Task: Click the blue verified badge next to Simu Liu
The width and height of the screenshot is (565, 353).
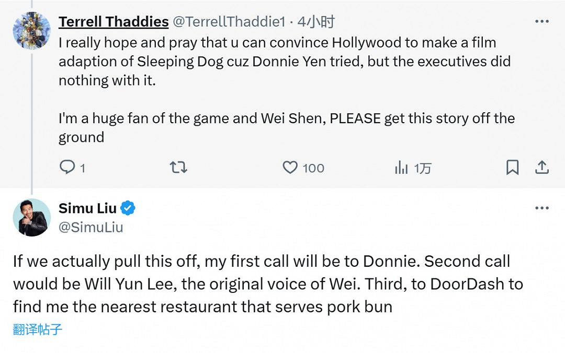Action: [x=128, y=208]
